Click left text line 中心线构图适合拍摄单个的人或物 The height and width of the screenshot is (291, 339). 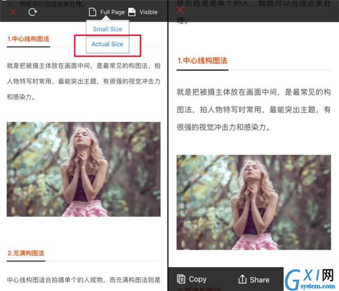click(x=84, y=280)
